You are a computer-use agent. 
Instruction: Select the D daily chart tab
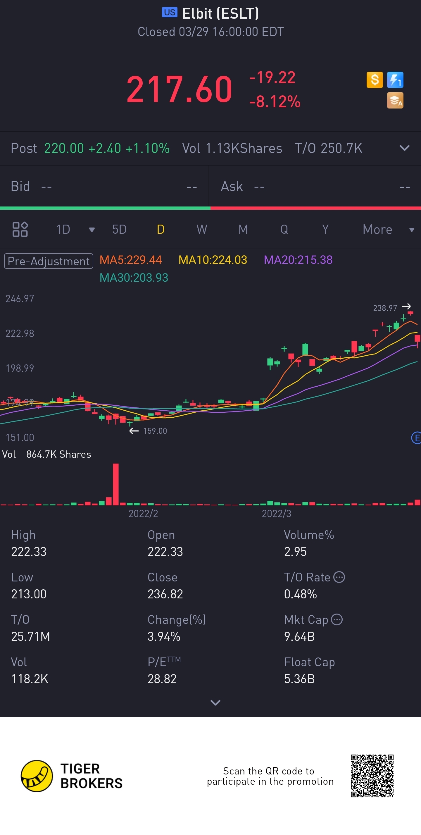[161, 230]
